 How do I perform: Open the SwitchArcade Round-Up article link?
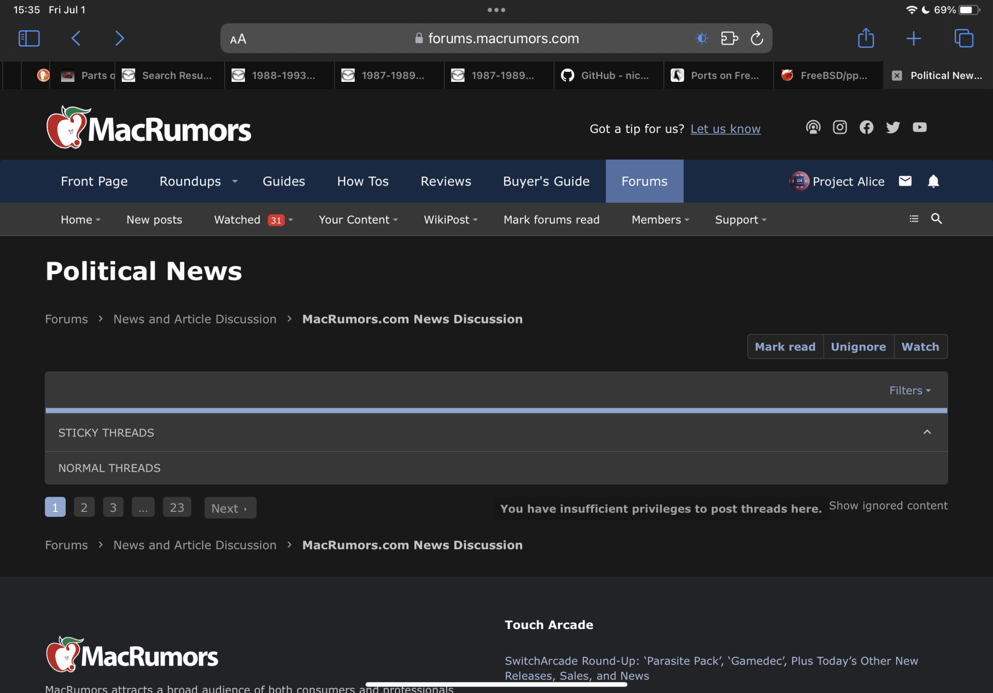click(x=711, y=668)
